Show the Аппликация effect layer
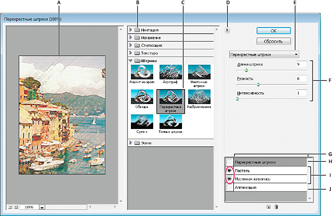The height and width of the screenshot is (216, 333). 230,188
